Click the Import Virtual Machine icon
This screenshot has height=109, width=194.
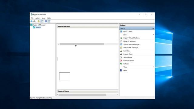click(x=121, y=38)
